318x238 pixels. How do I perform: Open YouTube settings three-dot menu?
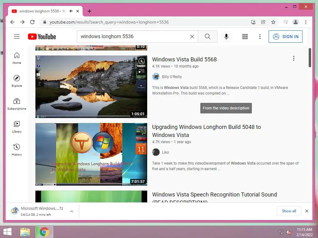click(x=260, y=37)
